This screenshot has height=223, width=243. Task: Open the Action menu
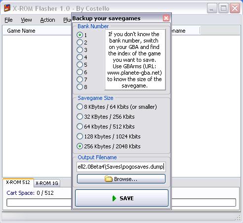point(47,20)
